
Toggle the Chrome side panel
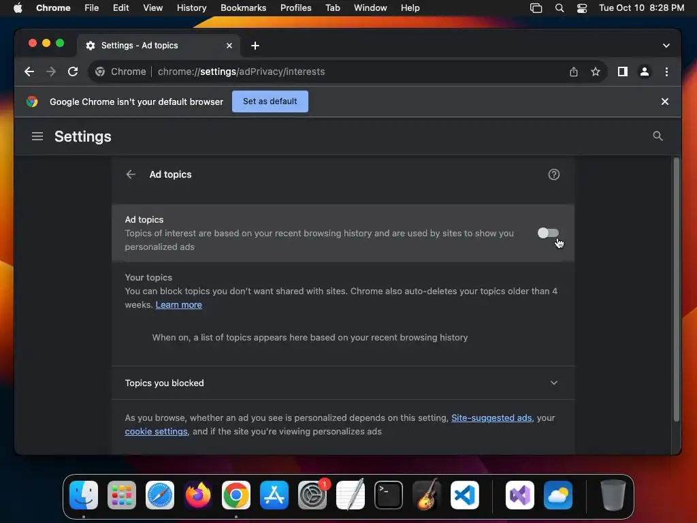coord(622,72)
